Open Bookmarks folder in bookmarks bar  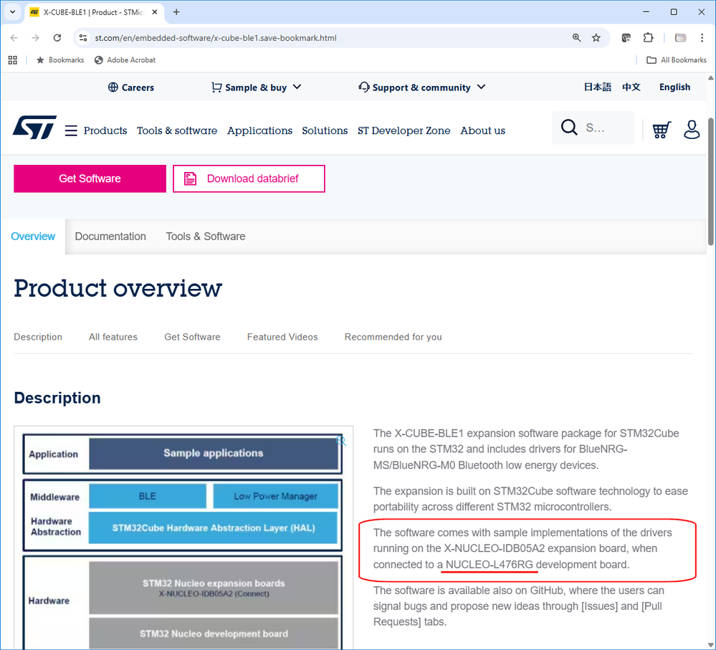coord(60,59)
